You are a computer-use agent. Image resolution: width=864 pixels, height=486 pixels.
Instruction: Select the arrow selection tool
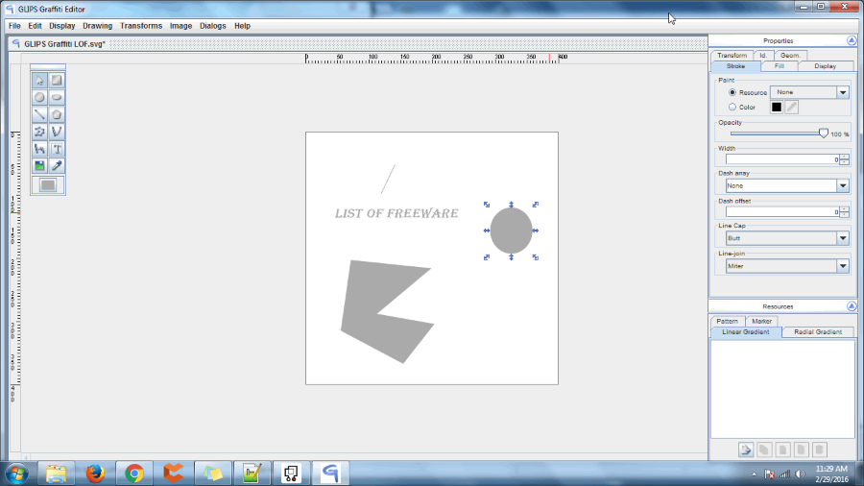pyautogui.click(x=39, y=81)
